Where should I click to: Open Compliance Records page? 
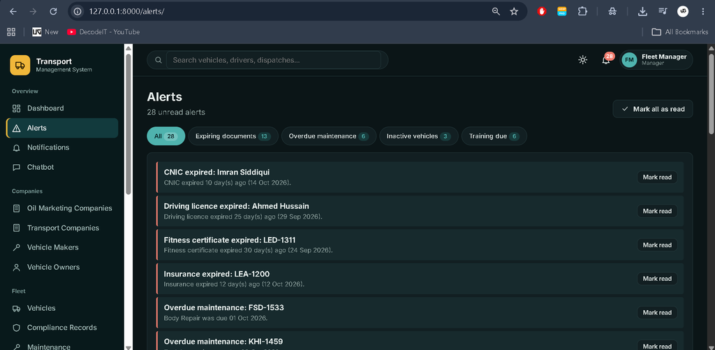pyautogui.click(x=62, y=328)
